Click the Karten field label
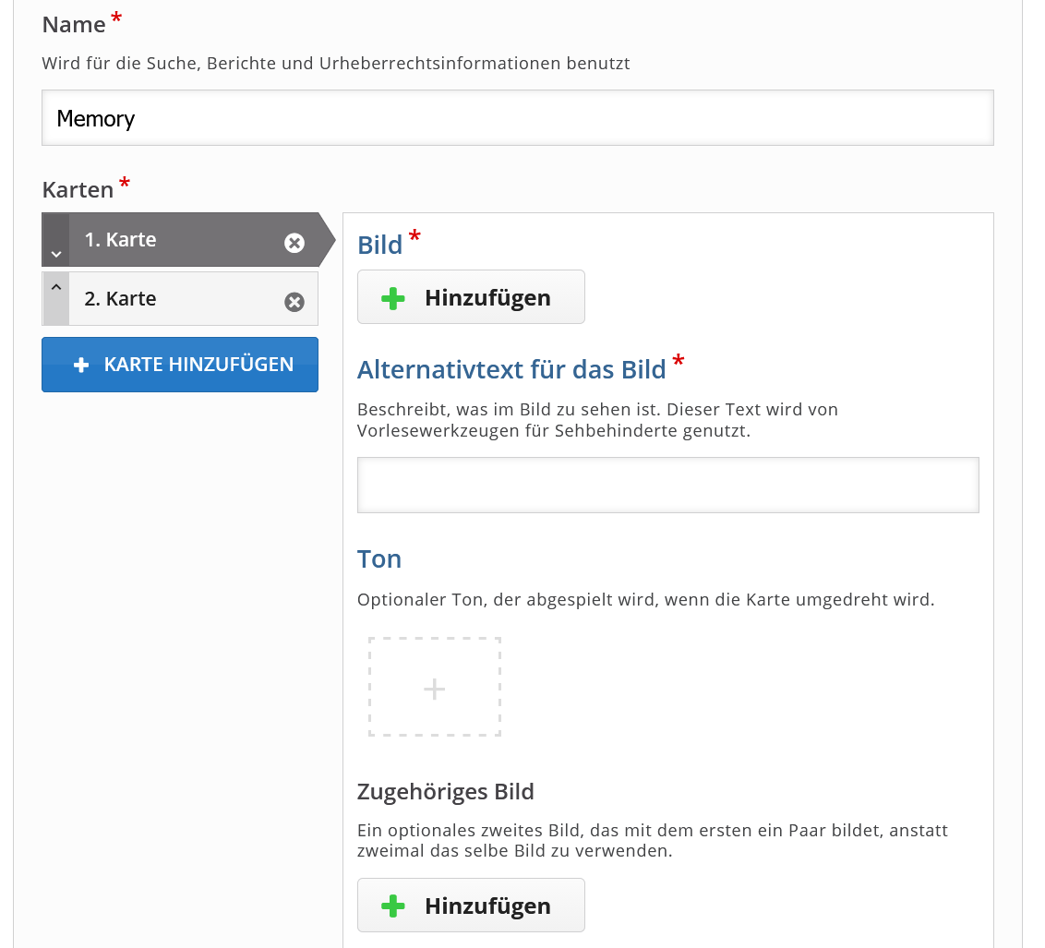This screenshot has width=1045, height=948. pyautogui.click(x=78, y=190)
